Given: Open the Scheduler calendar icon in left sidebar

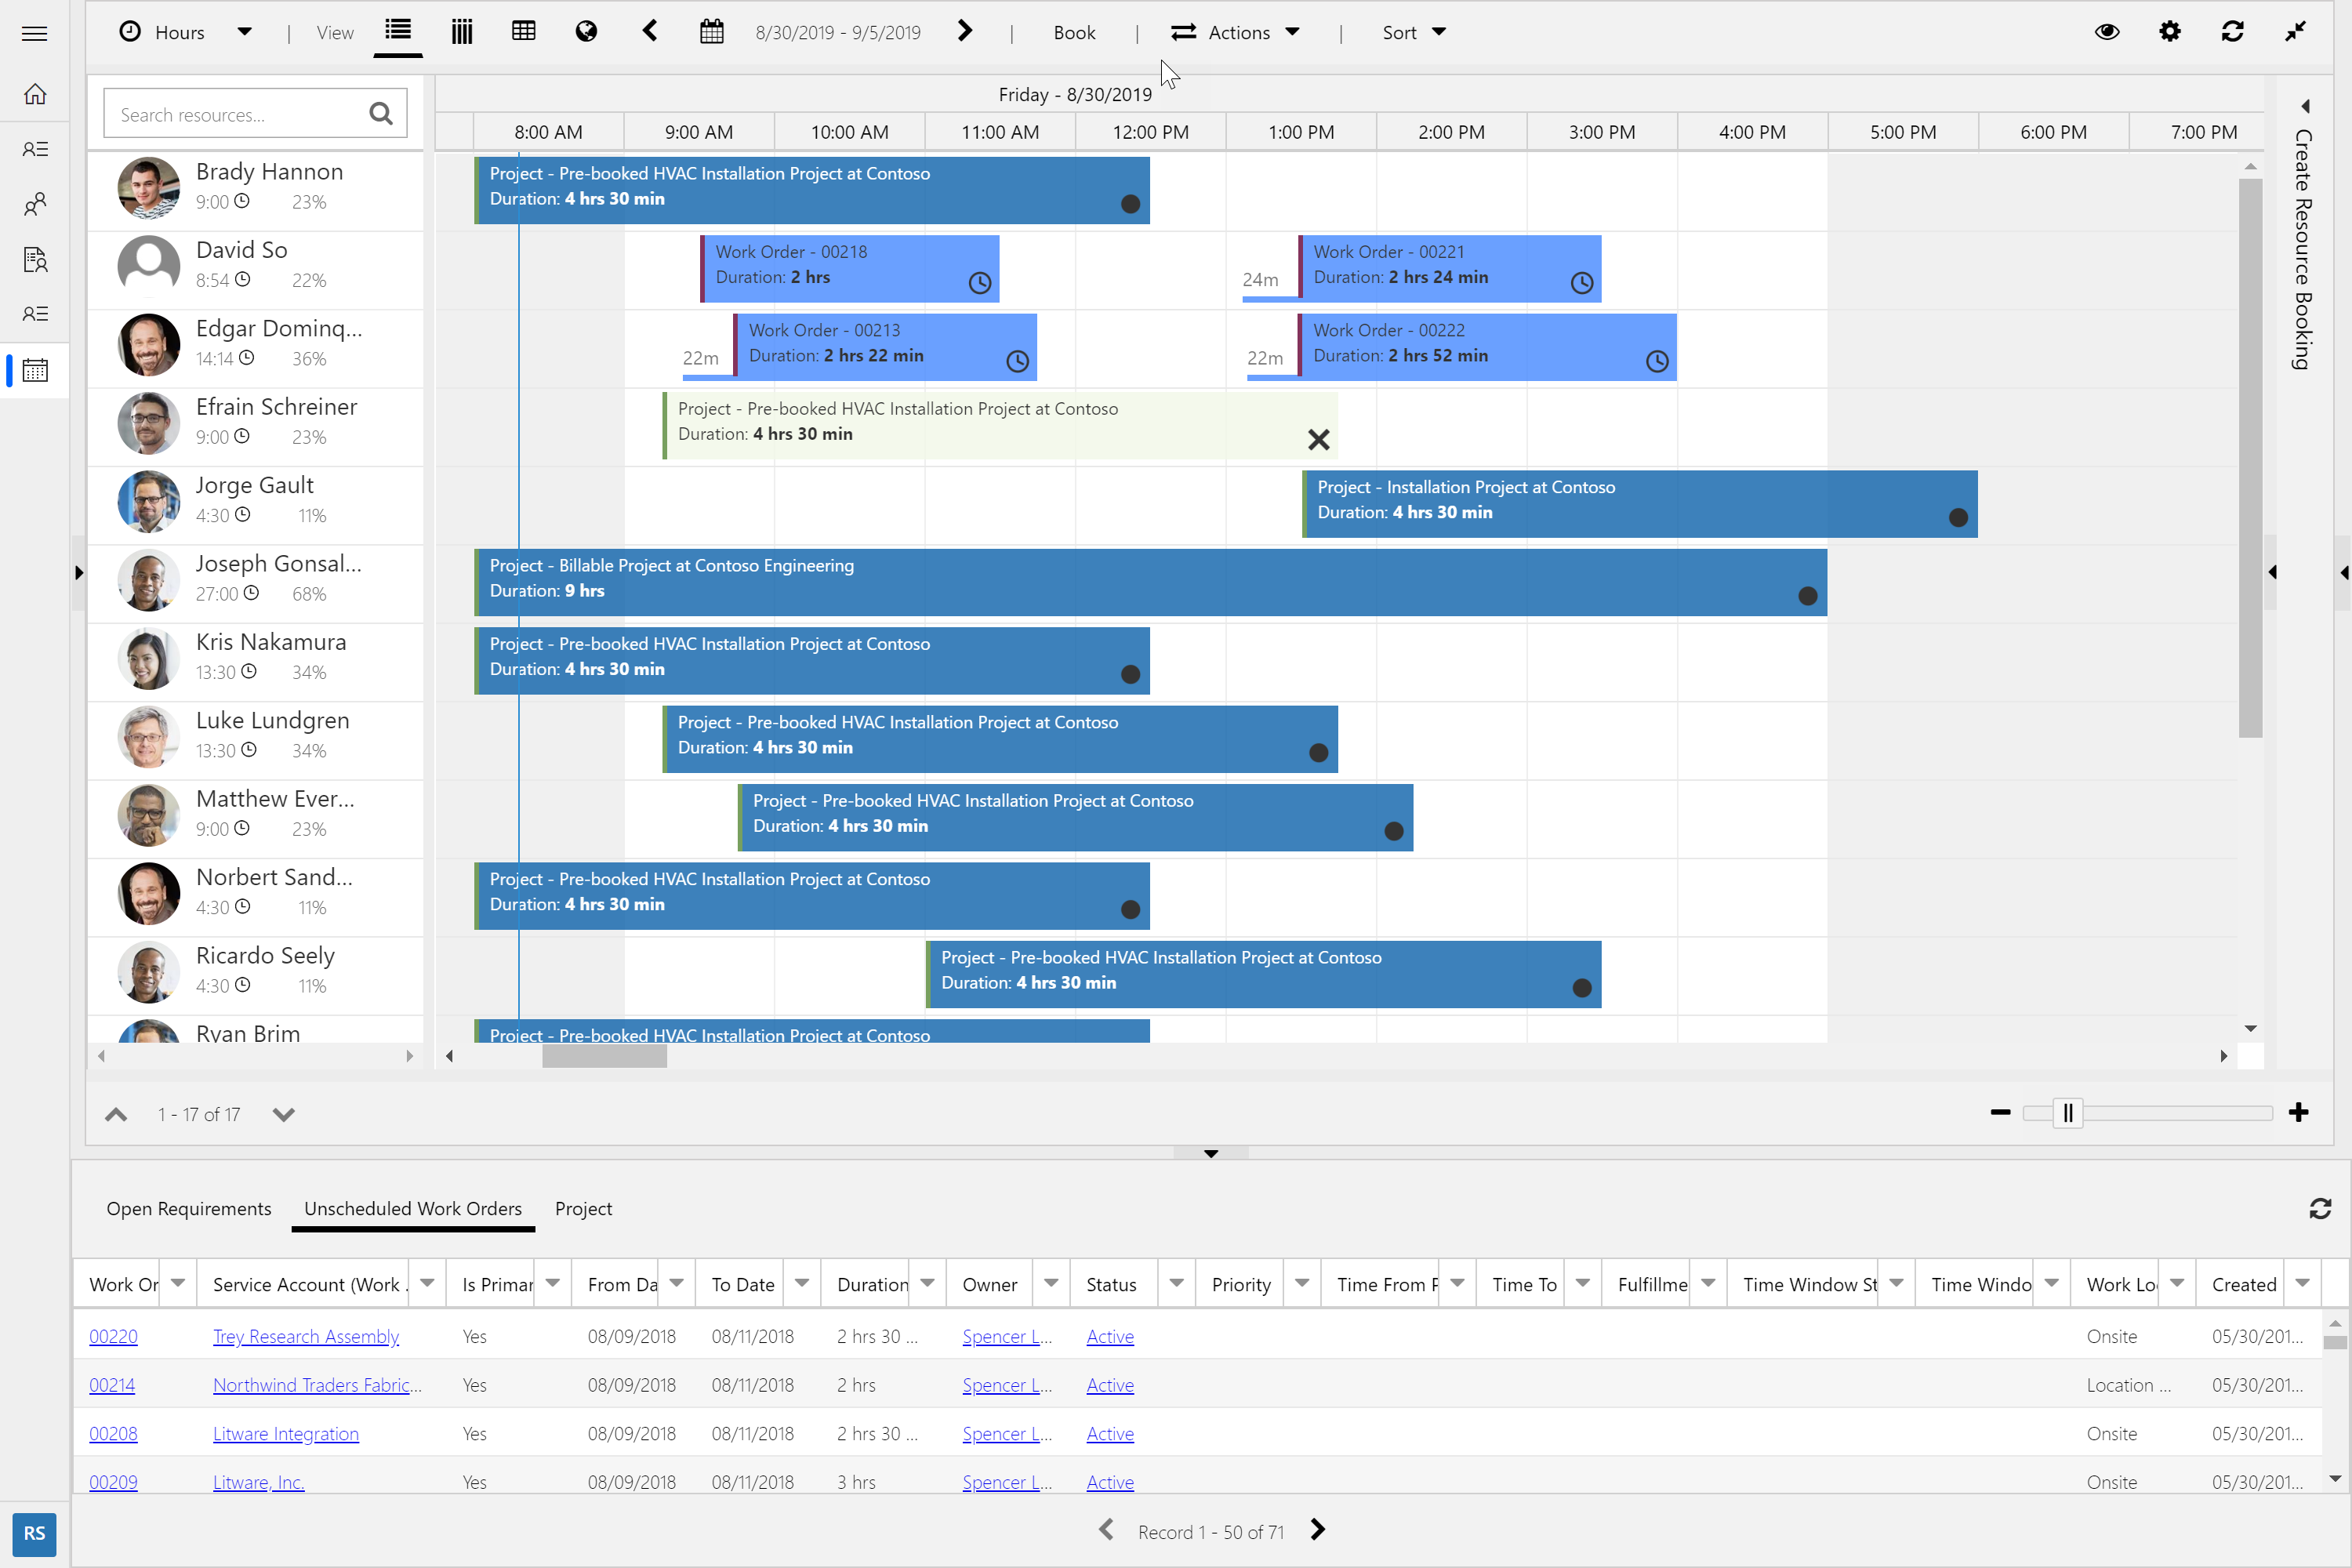Looking at the screenshot, I should [35, 370].
